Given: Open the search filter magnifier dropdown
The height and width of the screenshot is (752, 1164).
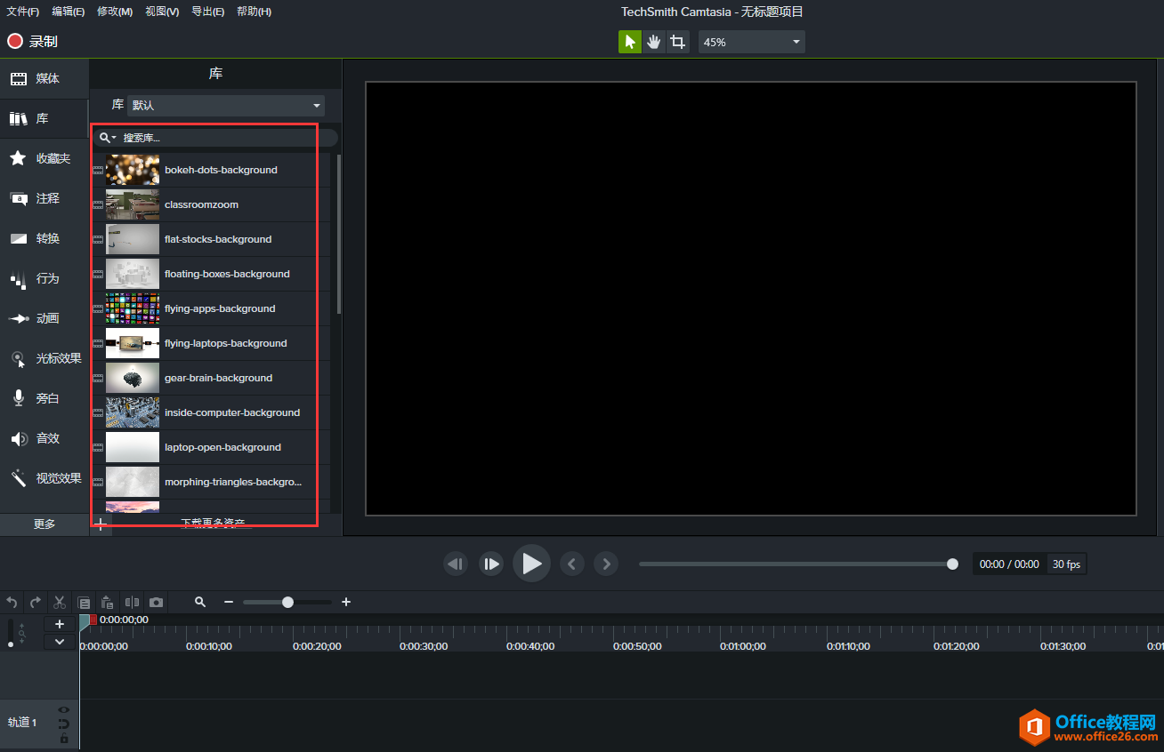Looking at the screenshot, I should (108, 138).
